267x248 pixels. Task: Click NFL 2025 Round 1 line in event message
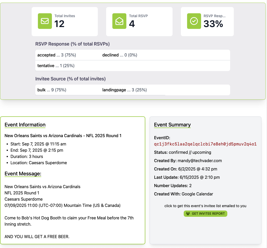(22, 193)
